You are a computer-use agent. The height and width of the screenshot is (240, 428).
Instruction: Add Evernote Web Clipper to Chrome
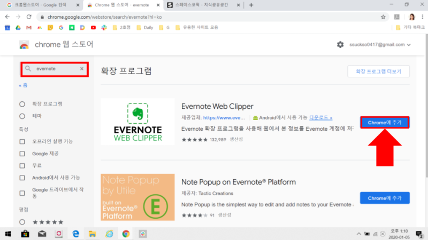pos(385,123)
